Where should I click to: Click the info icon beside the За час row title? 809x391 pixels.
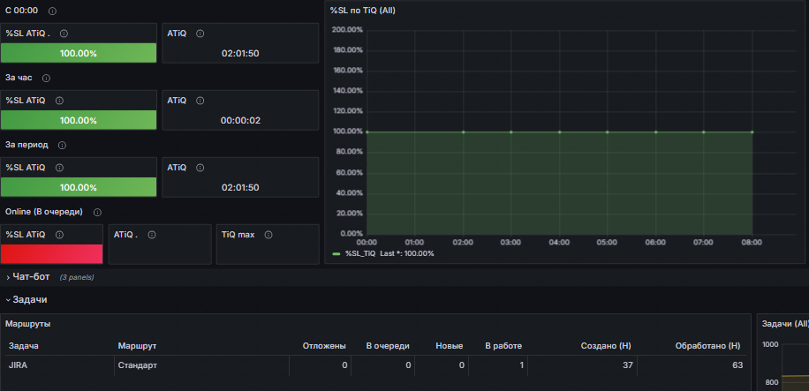[46, 79]
